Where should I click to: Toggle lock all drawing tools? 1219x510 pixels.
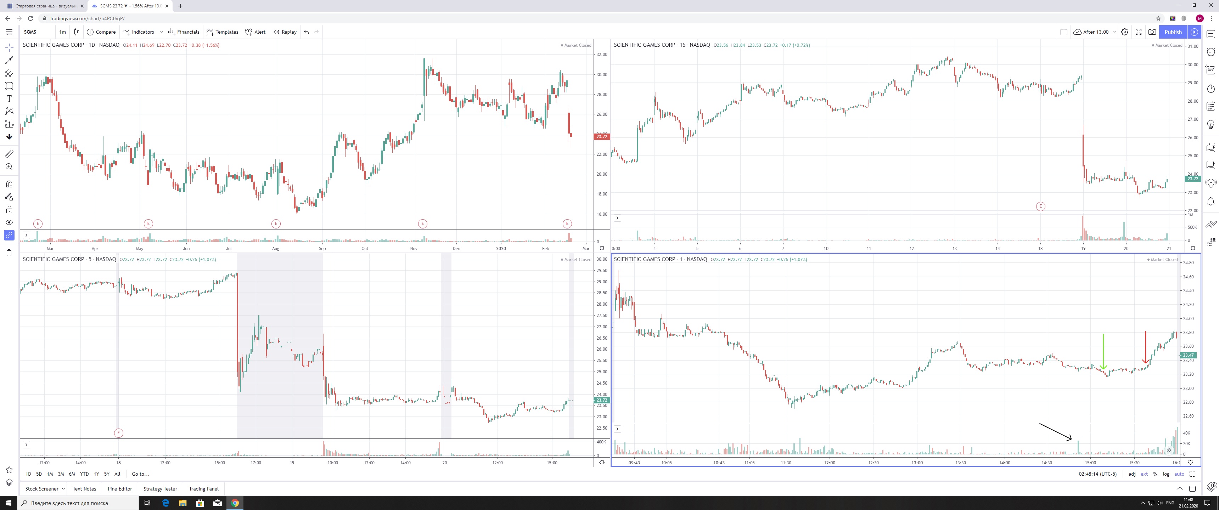click(9, 210)
